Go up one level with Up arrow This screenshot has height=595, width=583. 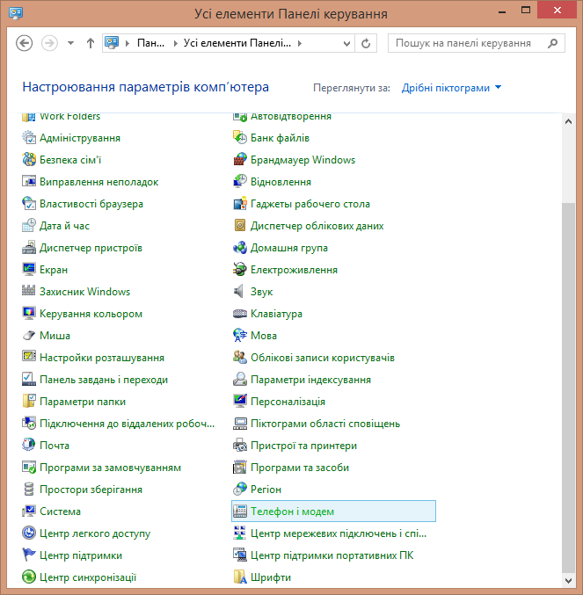[x=91, y=43]
